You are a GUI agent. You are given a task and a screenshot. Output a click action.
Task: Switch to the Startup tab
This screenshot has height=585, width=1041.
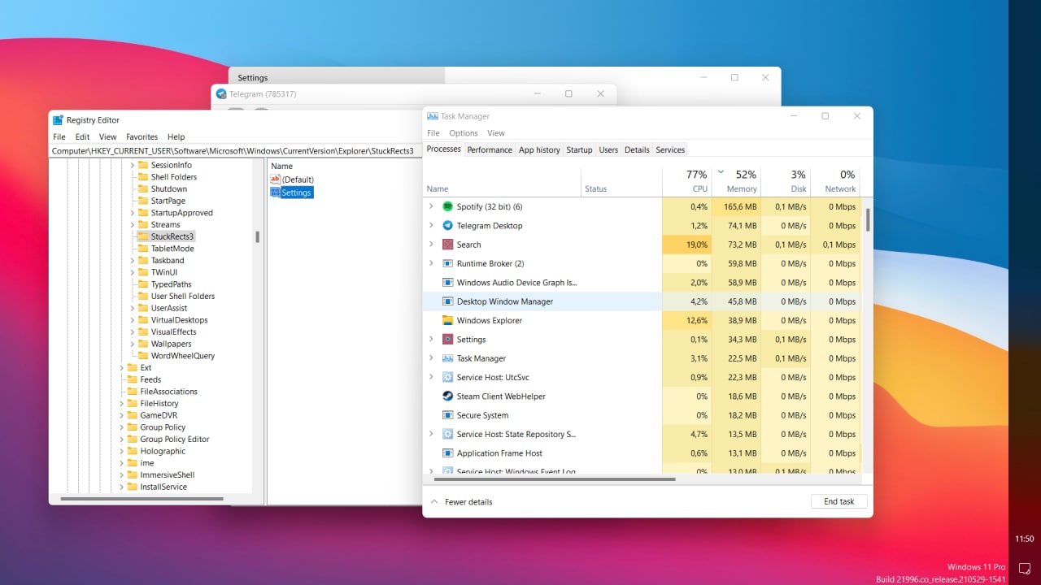(x=579, y=149)
